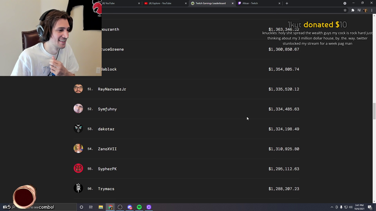Select the $1,334,485.63 earnings value

coord(284,109)
